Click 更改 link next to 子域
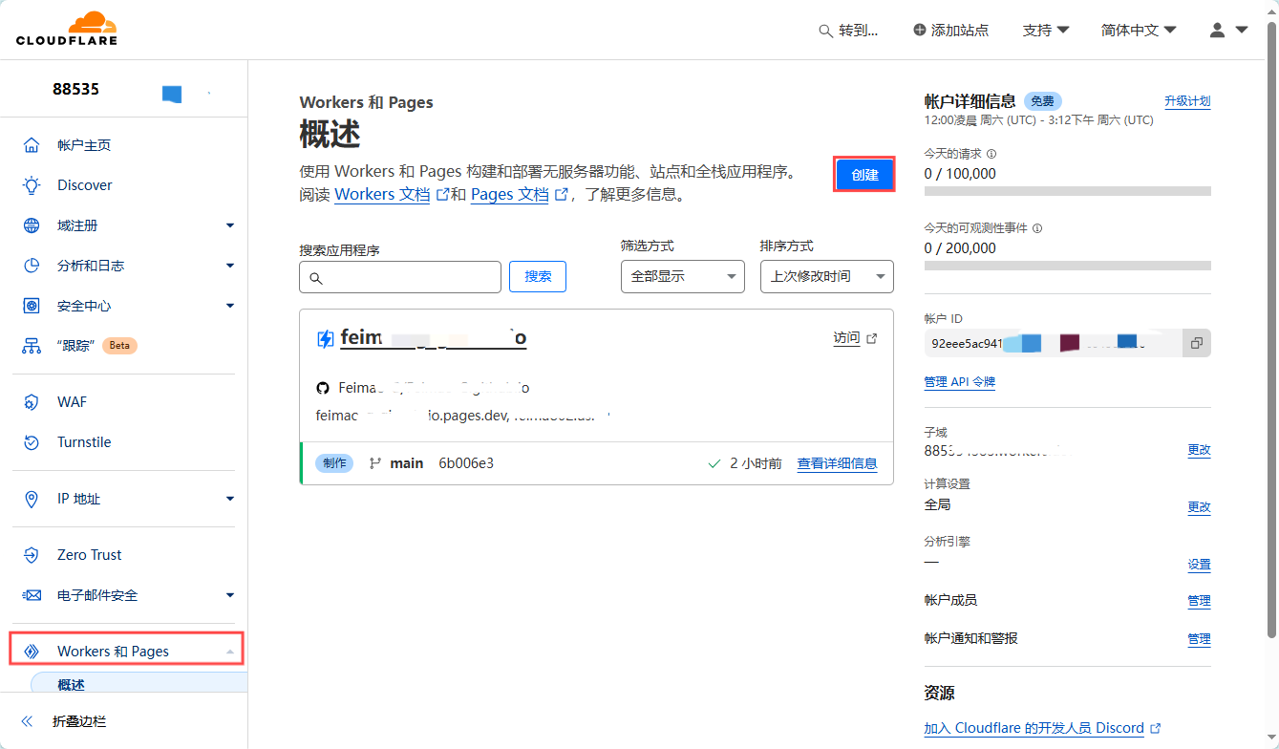 [x=1199, y=450]
